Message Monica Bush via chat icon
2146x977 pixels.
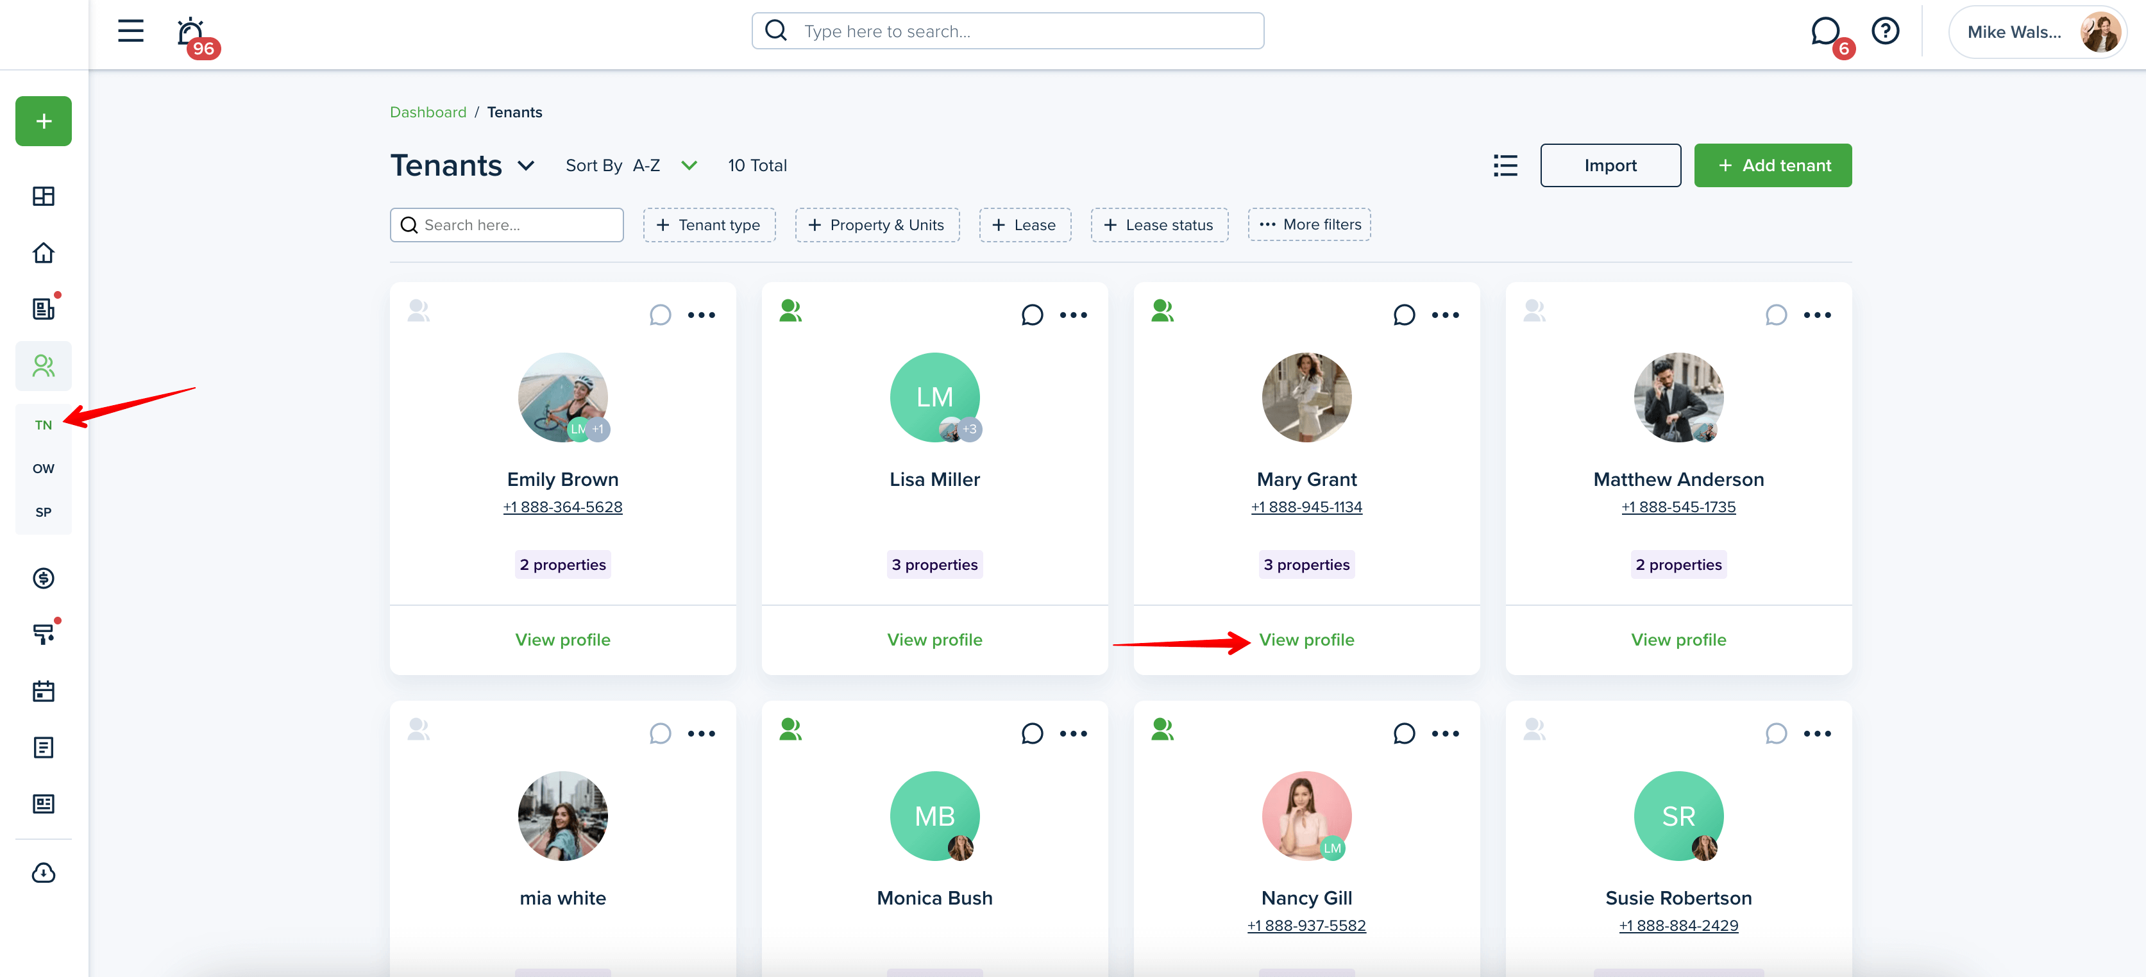[x=1031, y=733]
